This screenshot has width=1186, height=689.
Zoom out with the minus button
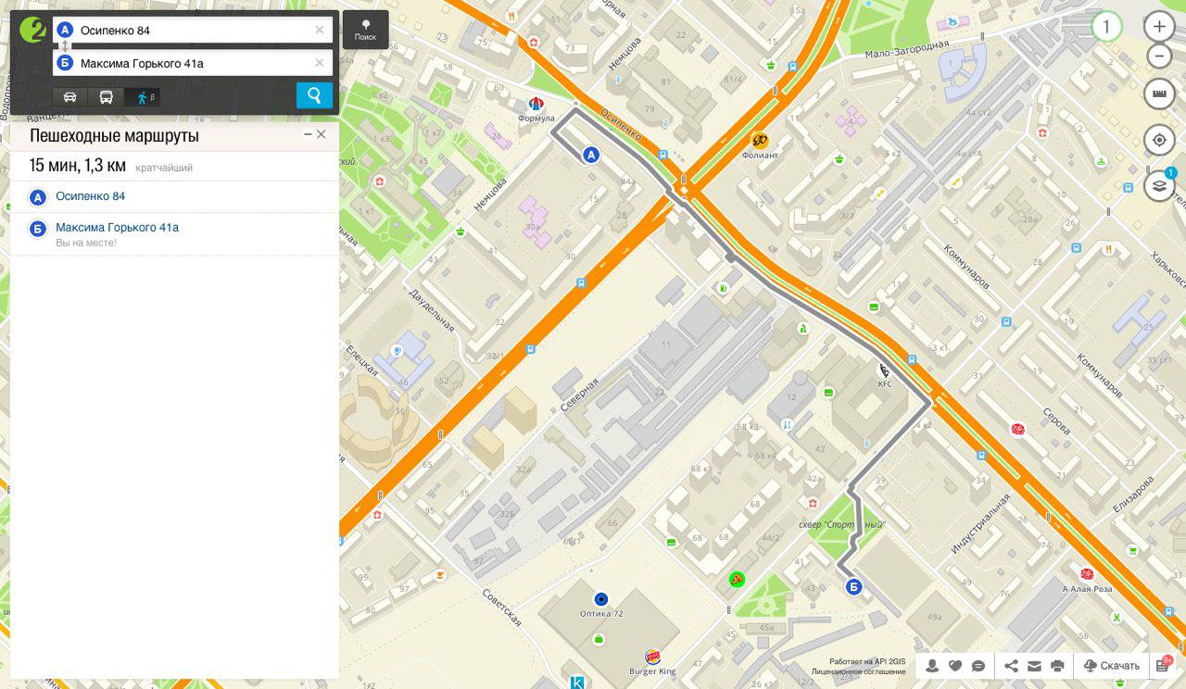[1158, 56]
